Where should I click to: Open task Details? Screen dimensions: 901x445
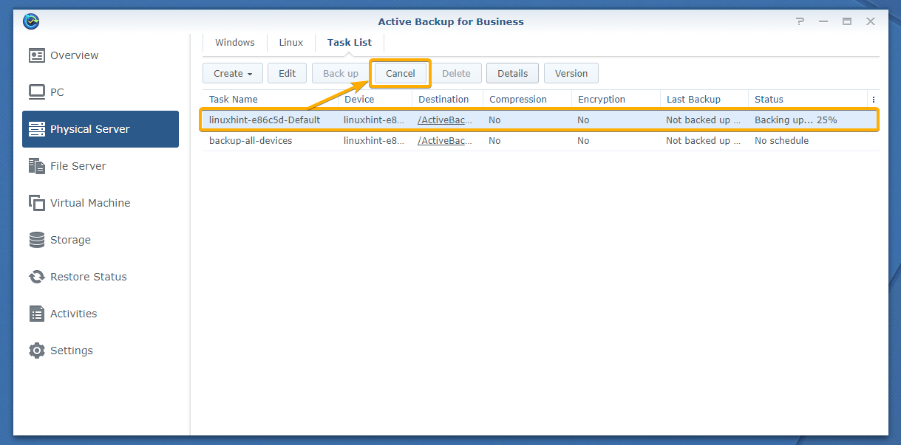click(513, 73)
